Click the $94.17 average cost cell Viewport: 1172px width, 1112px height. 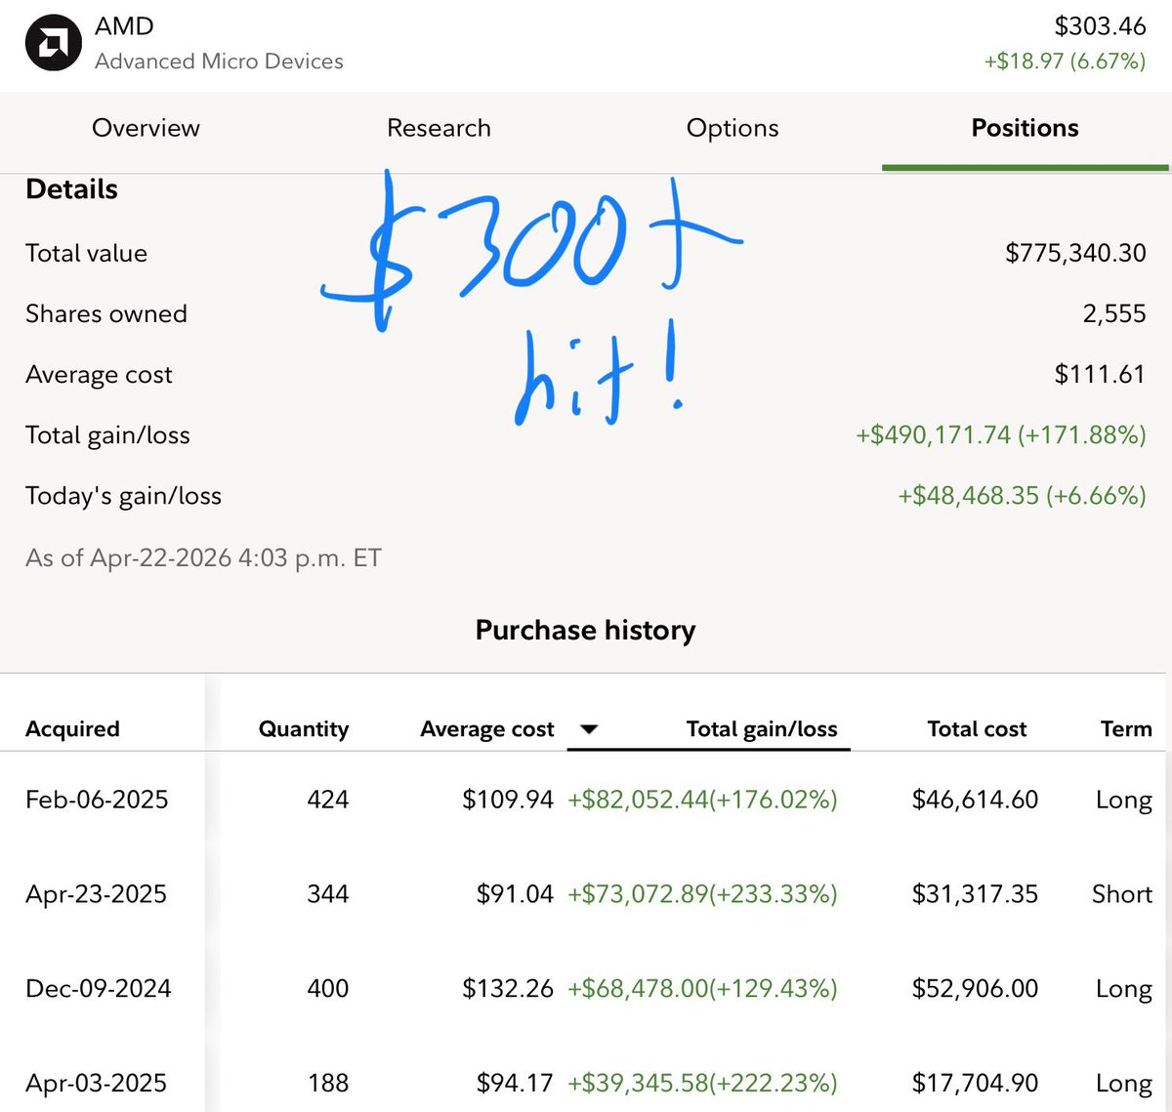pos(515,1084)
